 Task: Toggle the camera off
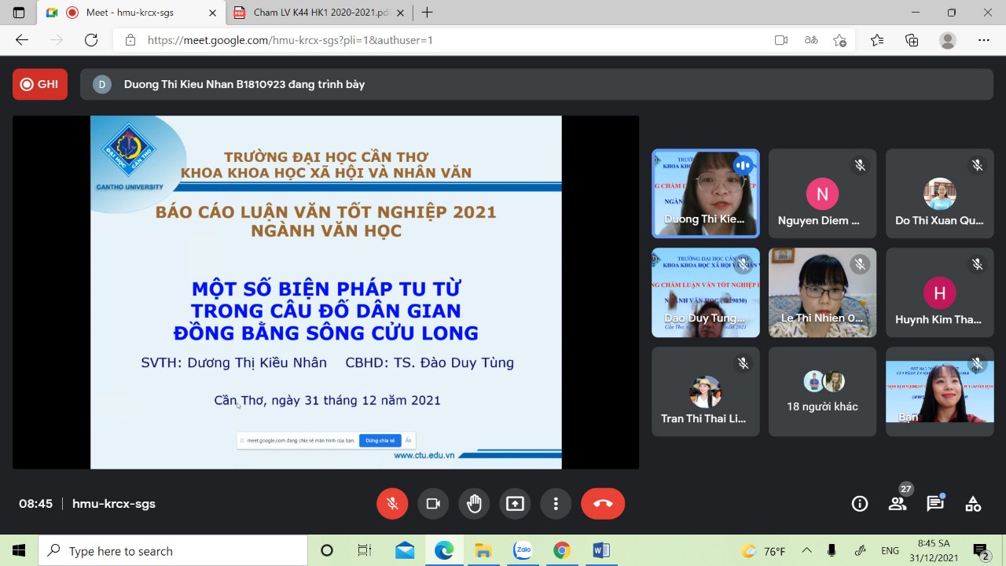click(433, 504)
